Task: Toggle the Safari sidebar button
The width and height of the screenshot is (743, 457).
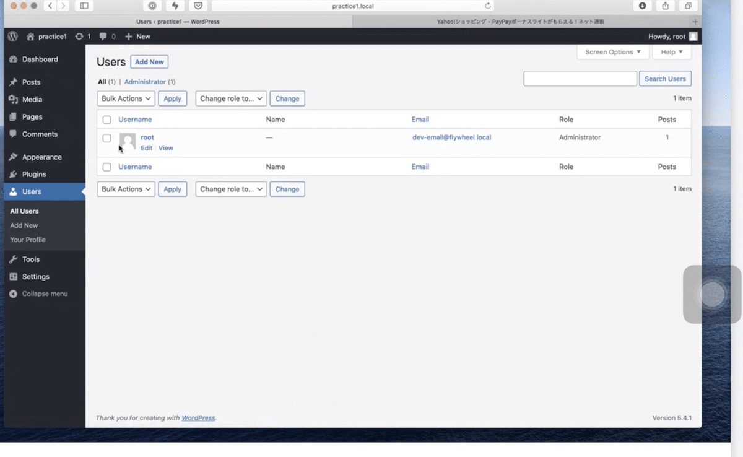Action: coord(84,6)
